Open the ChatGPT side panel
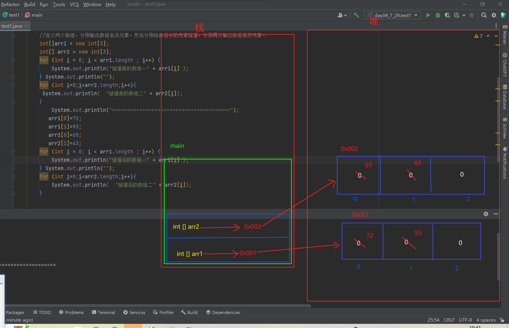This screenshot has height=328, width=509. (504, 65)
